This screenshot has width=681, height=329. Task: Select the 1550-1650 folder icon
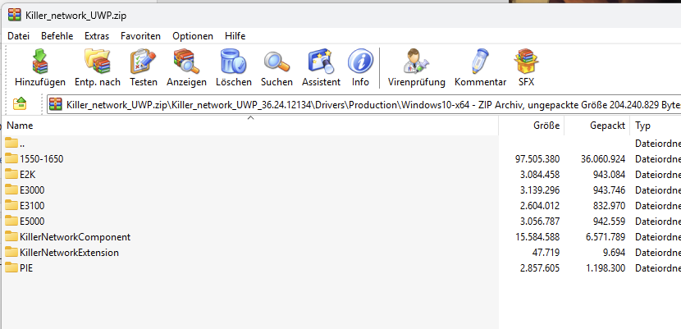(x=11, y=158)
